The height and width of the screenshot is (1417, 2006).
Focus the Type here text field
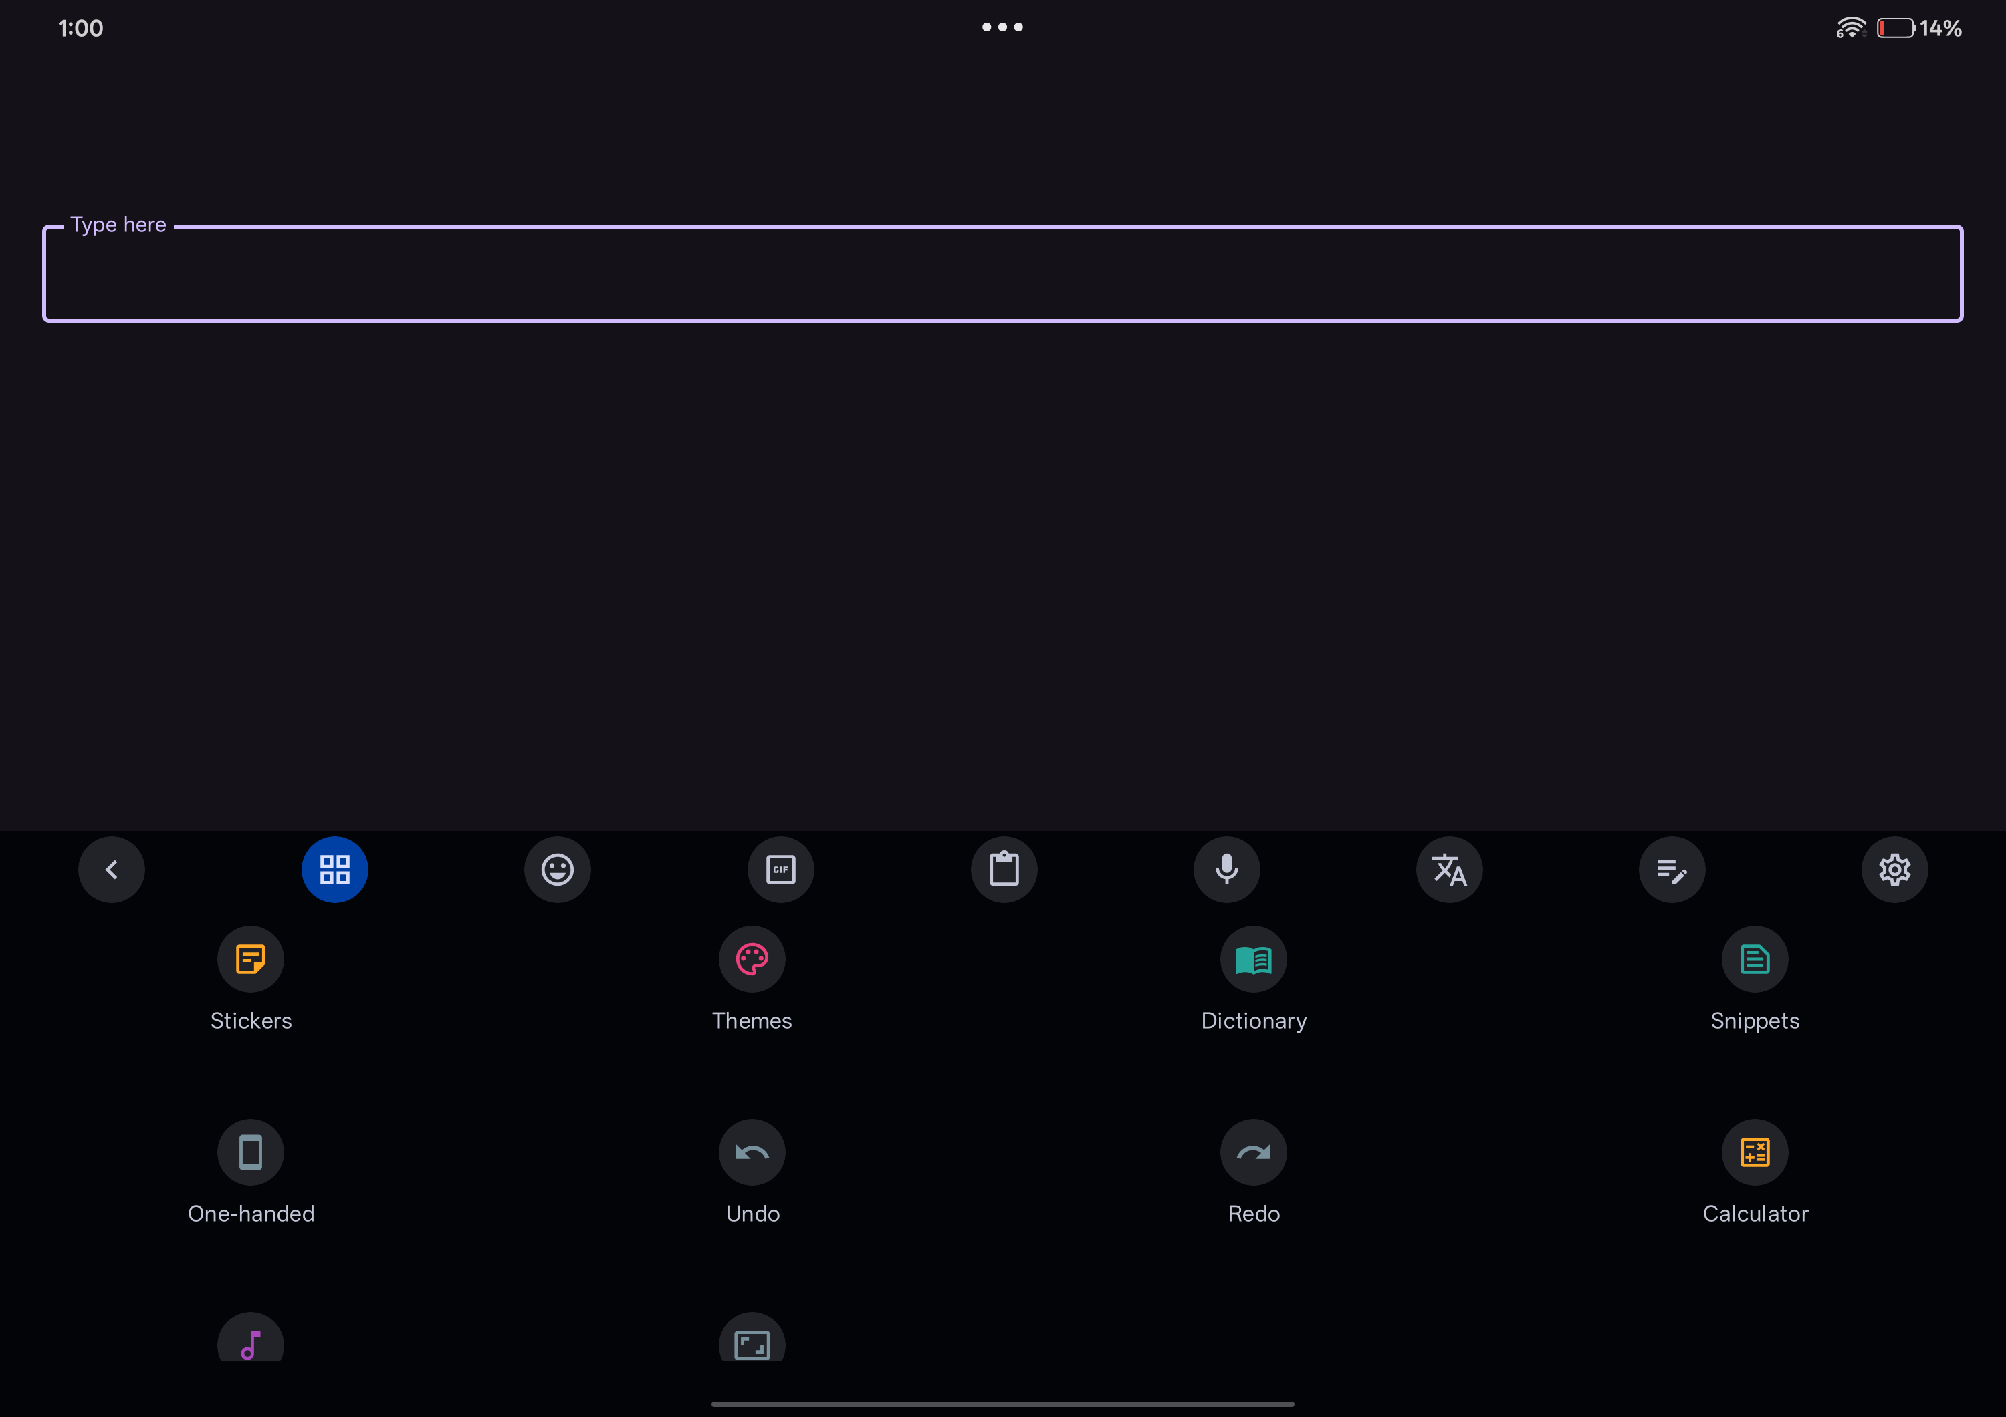(1003, 273)
